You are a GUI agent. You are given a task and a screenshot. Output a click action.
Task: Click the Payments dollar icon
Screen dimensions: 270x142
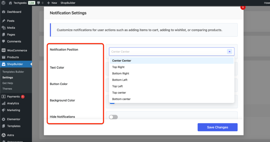(4, 97)
